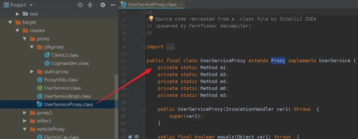Screen dimensions: 358x139
Task: Expand the test folder
Action: coord(17,14)
